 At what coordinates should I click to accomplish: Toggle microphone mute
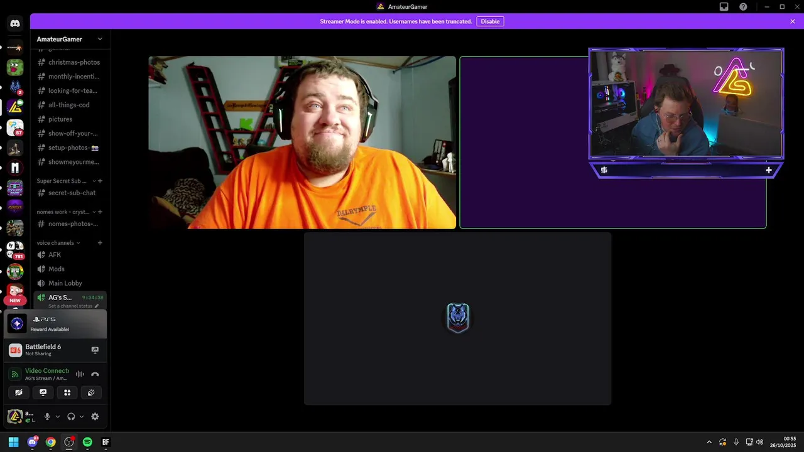pyautogui.click(x=46, y=416)
